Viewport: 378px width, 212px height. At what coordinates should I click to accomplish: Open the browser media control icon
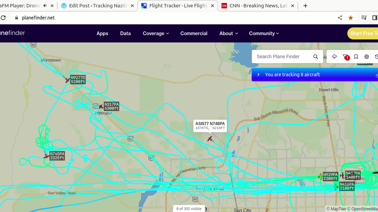364,18
